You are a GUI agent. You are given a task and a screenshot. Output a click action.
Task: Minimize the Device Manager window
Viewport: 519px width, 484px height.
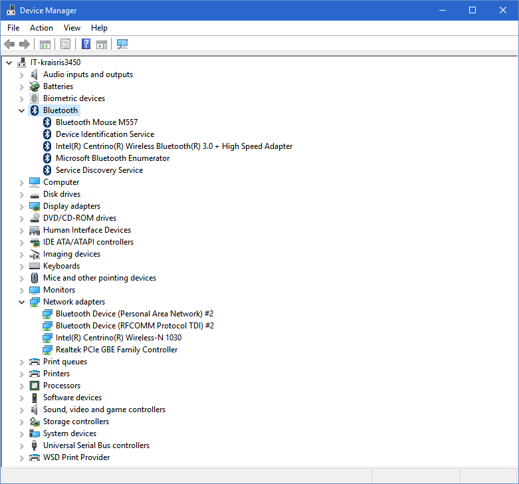pos(442,10)
